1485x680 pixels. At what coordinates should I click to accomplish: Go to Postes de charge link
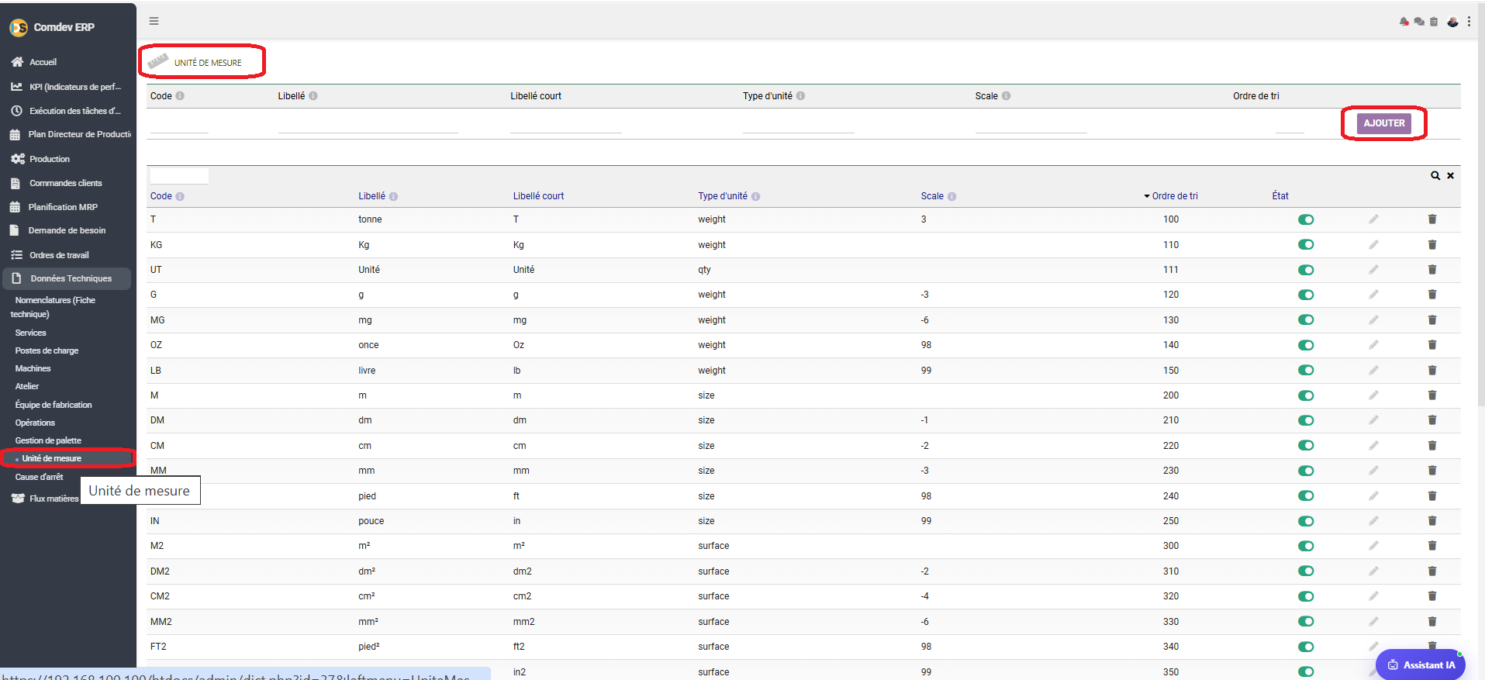coord(47,350)
